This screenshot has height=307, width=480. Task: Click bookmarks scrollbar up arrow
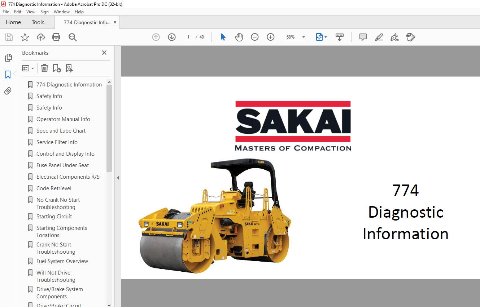click(109, 81)
